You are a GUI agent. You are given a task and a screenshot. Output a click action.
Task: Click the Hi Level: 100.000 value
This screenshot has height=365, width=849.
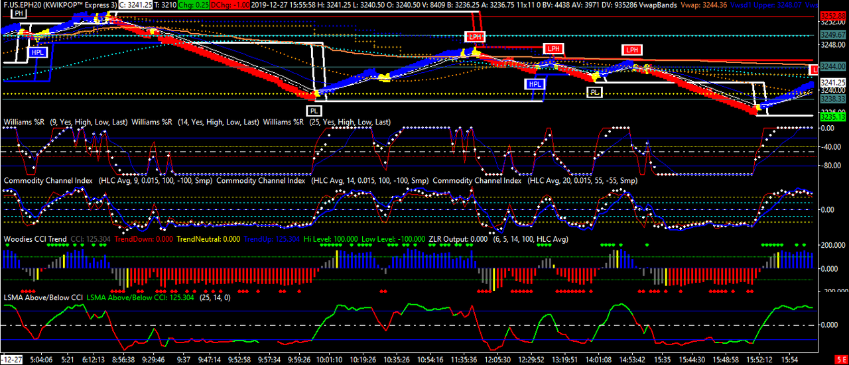[x=330, y=238]
